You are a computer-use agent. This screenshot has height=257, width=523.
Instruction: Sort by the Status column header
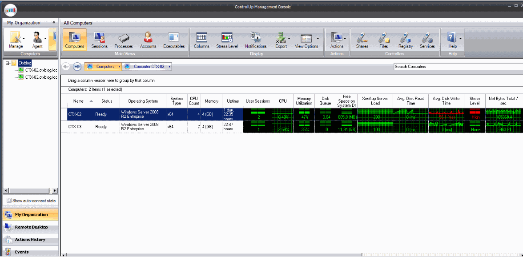pyautogui.click(x=107, y=101)
